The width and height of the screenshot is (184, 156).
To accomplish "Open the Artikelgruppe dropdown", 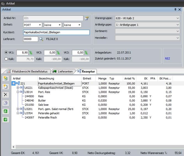I will pyautogui.click(x=177, y=25).
